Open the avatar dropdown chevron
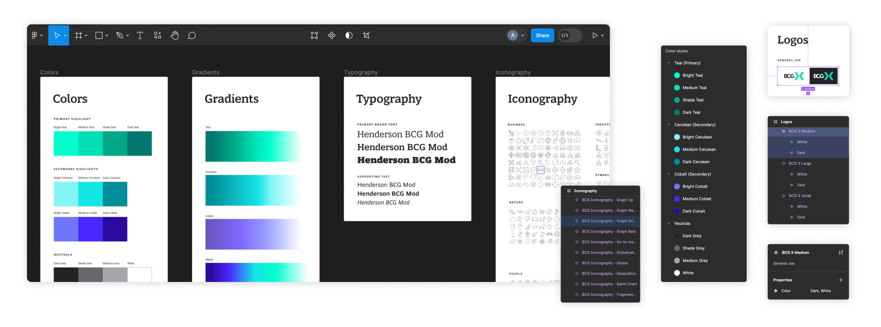The width and height of the screenshot is (881, 327). click(522, 35)
